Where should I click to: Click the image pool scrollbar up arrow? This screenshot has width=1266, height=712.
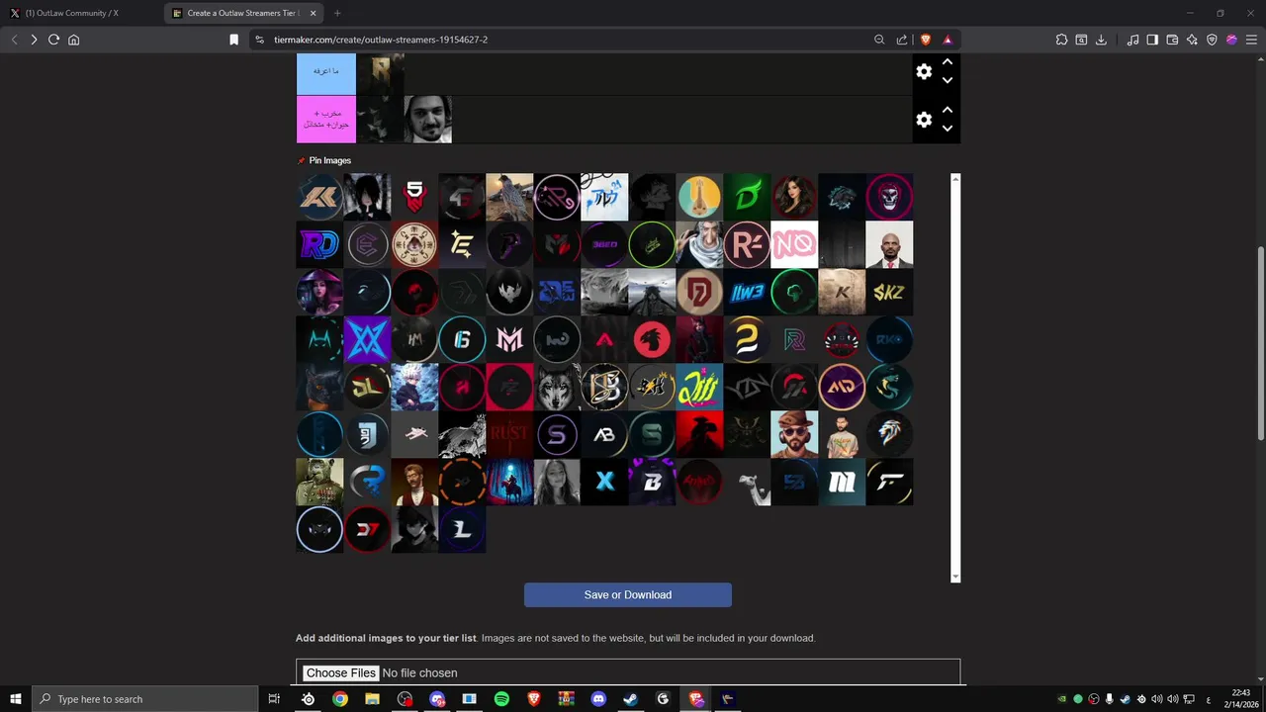pyautogui.click(x=955, y=178)
